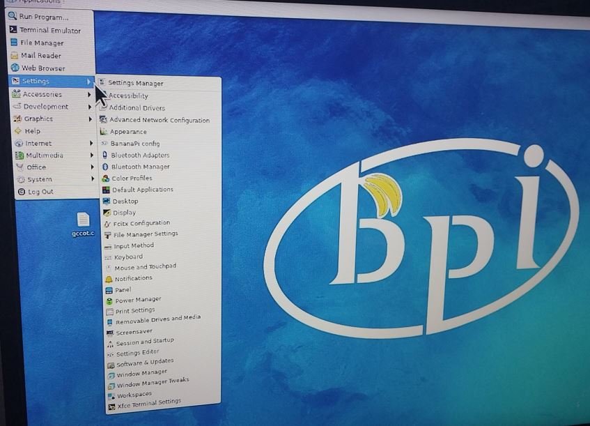Click the Advanced Network Configuration icon
Screen dimensions: 590x426
[104, 119]
